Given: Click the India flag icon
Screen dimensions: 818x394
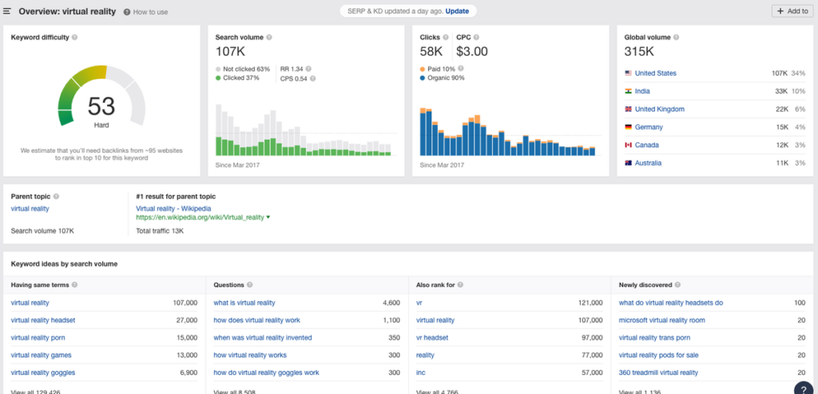Looking at the screenshot, I should click(x=628, y=91).
